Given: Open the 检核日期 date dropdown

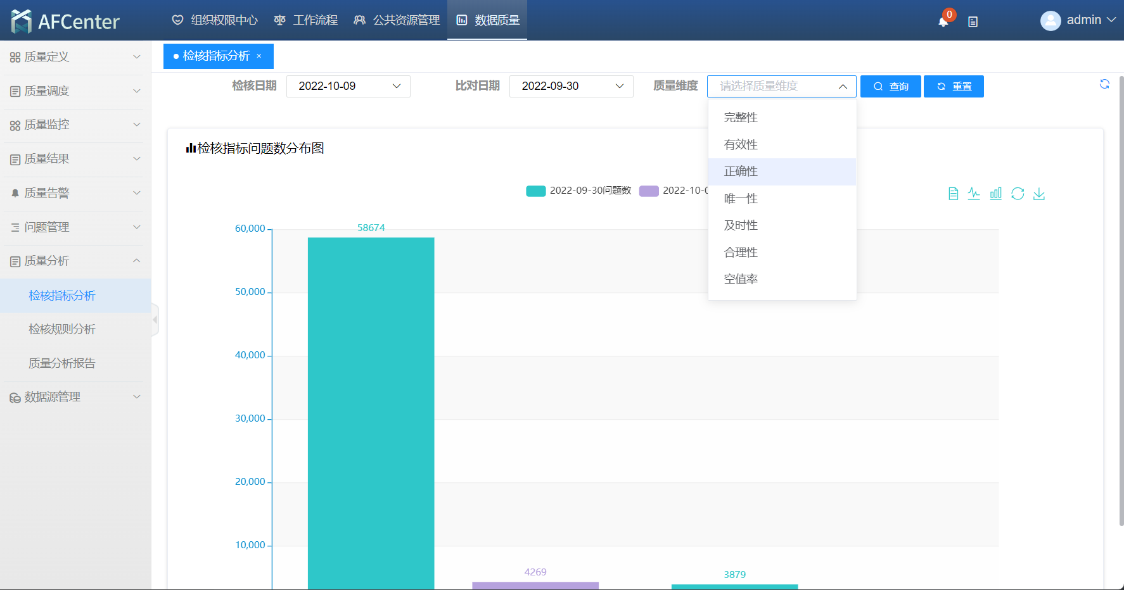Looking at the screenshot, I should coord(348,86).
